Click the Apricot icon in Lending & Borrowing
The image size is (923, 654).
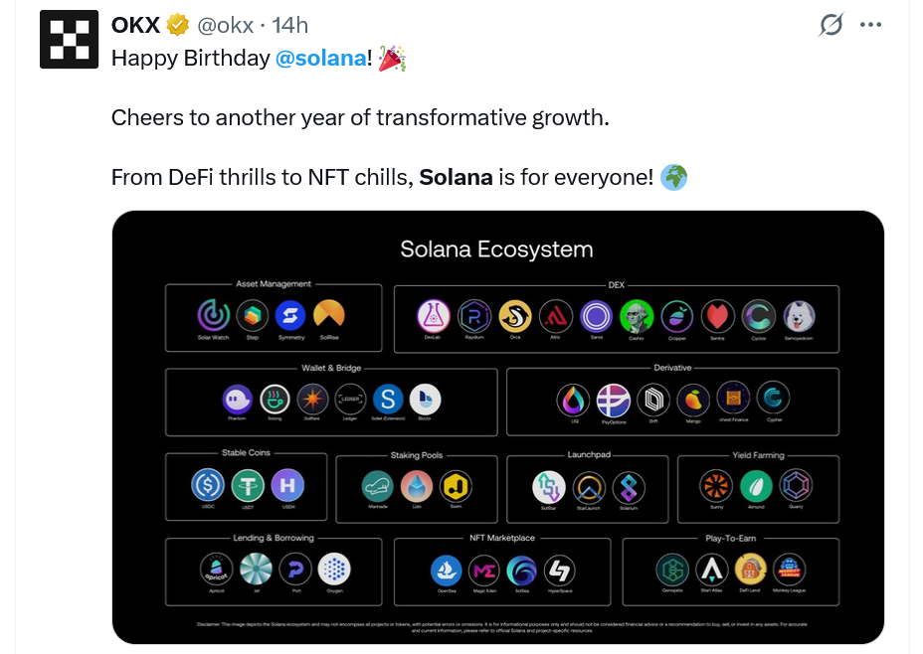tap(214, 568)
